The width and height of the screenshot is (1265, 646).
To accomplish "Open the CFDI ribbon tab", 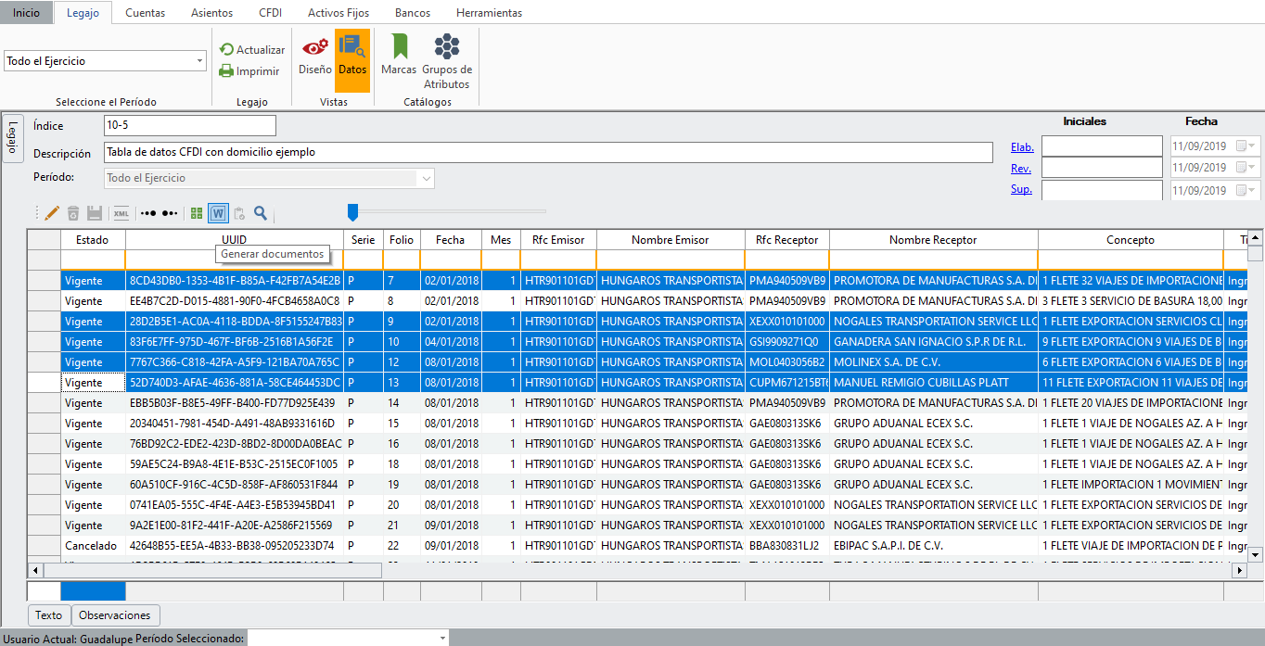I will click(x=269, y=13).
